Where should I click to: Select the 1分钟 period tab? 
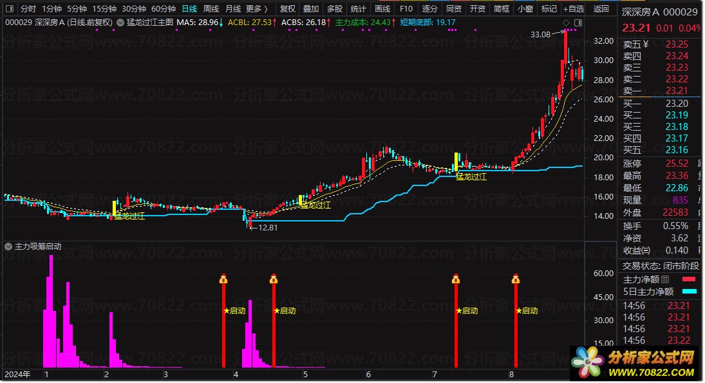(52, 8)
